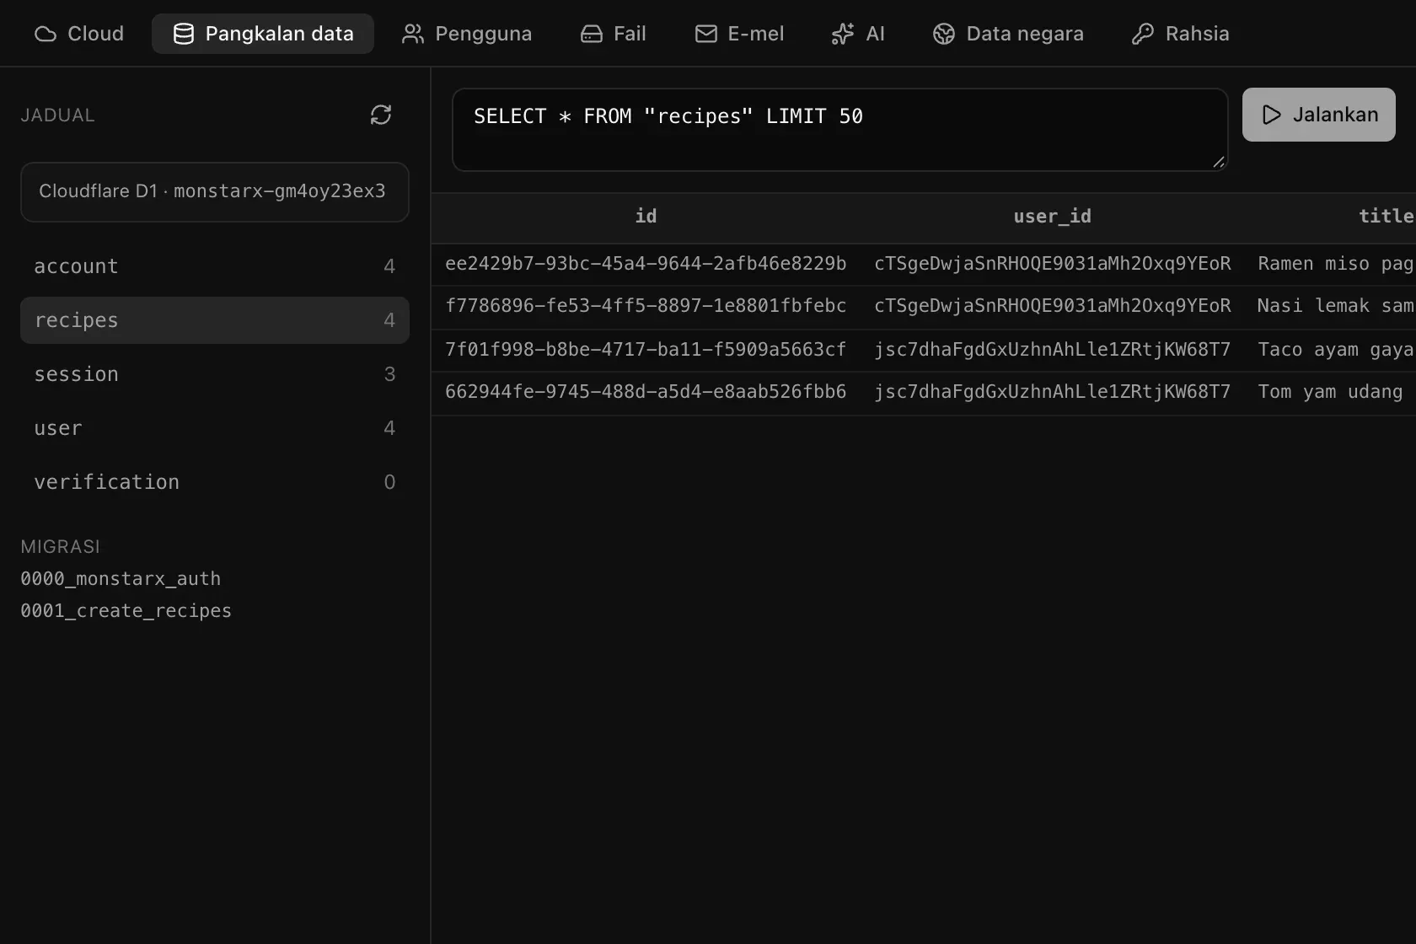The height and width of the screenshot is (944, 1416).
Task: Select the session table
Action: (x=215, y=374)
